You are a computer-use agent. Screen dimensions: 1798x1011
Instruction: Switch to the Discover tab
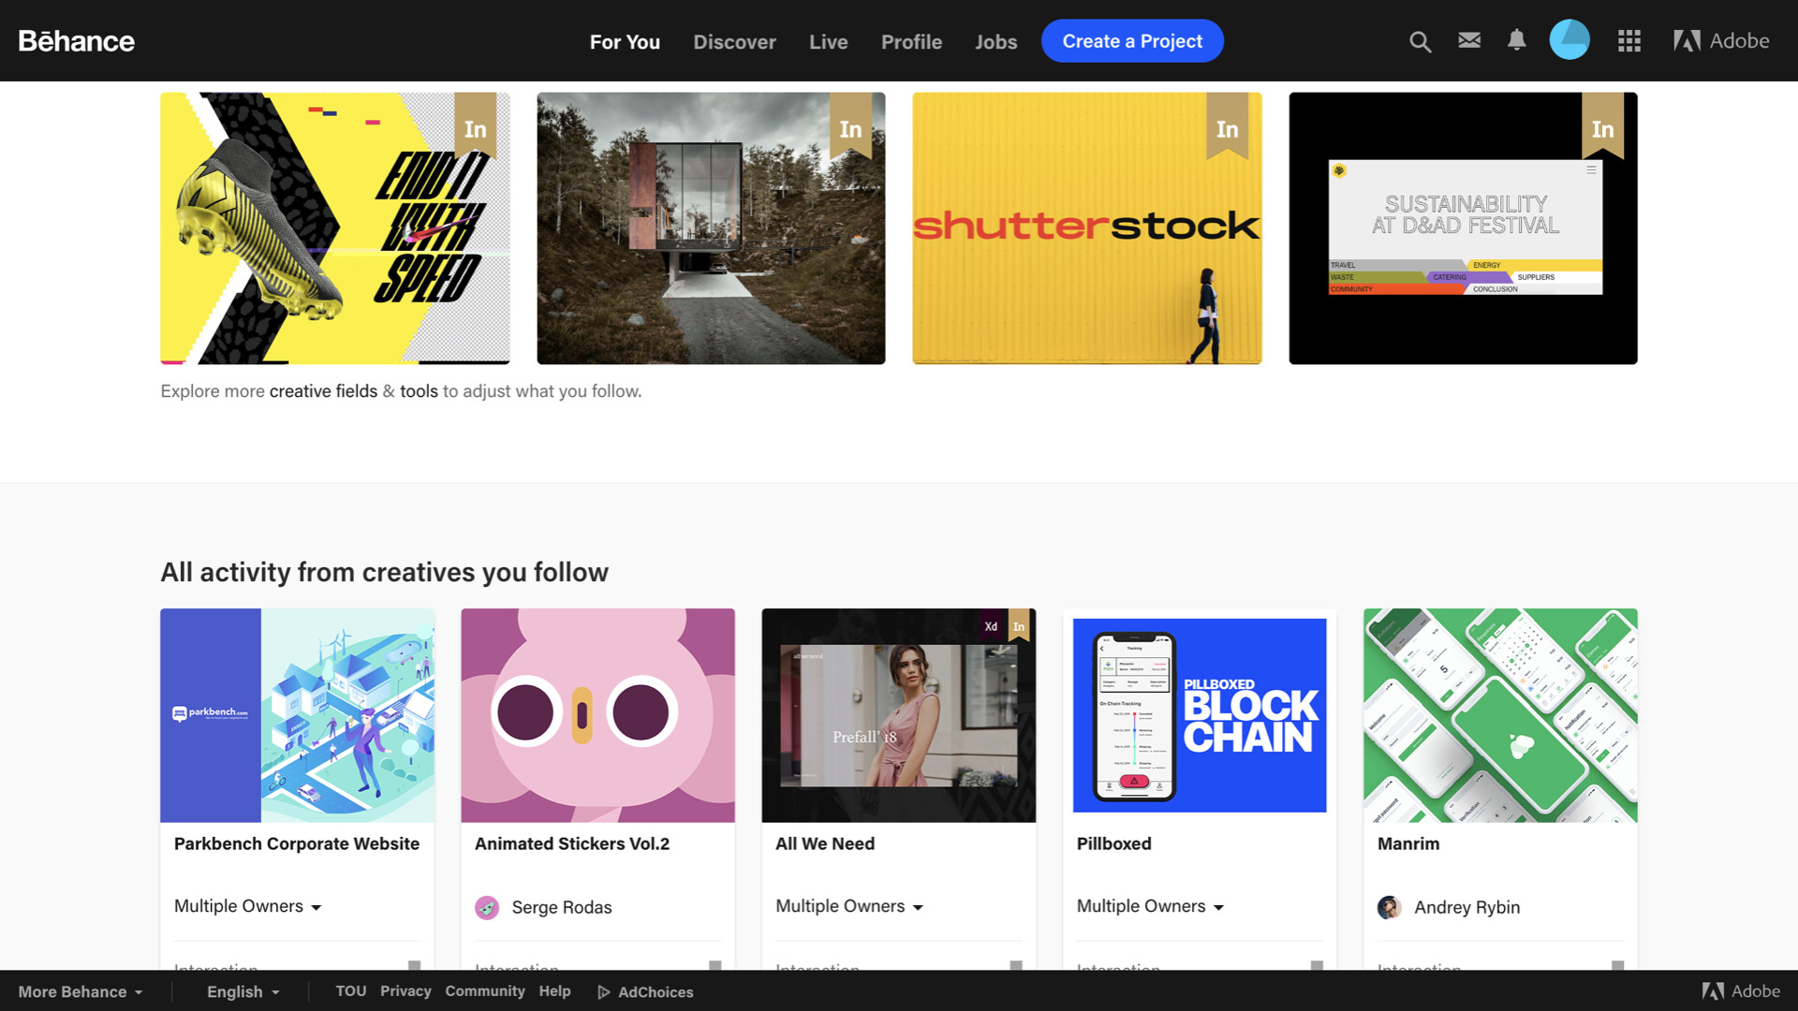pyautogui.click(x=734, y=42)
